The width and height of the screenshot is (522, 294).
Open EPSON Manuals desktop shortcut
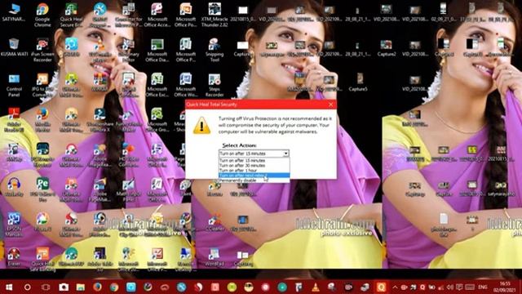pyautogui.click(x=14, y=224)
